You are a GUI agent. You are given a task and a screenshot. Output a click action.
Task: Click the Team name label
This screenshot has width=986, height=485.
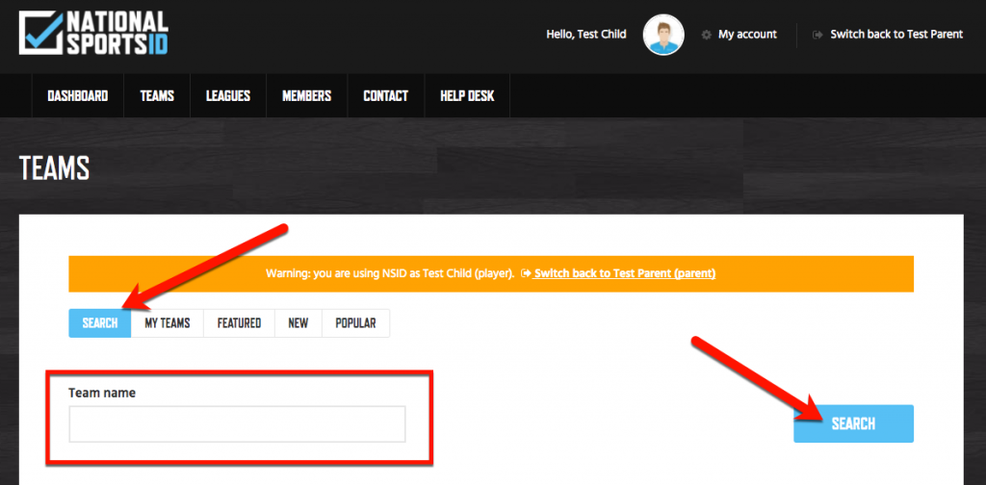click(x=102, y=393)
